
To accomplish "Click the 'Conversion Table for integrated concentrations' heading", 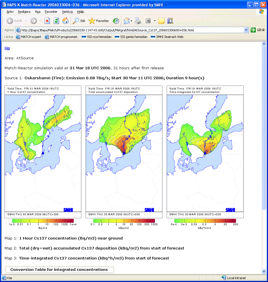I will 59,269.
